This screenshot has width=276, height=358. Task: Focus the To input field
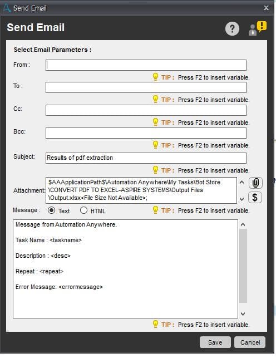pyautogui.click(x=146, y=87)
